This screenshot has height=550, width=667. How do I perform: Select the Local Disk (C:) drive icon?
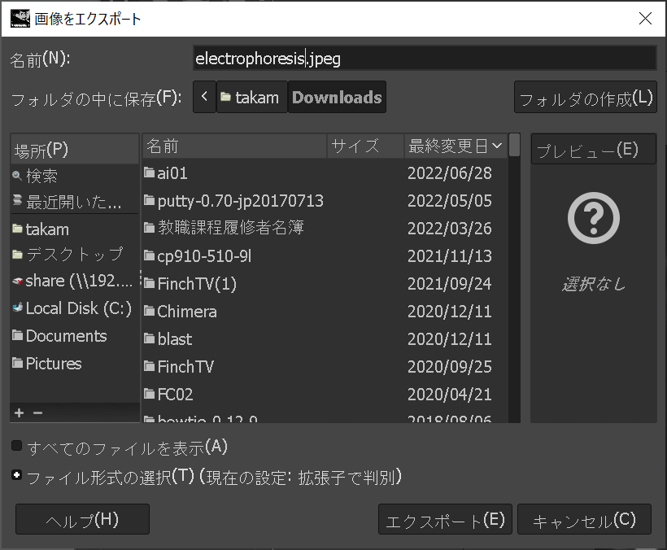point(18,308)
